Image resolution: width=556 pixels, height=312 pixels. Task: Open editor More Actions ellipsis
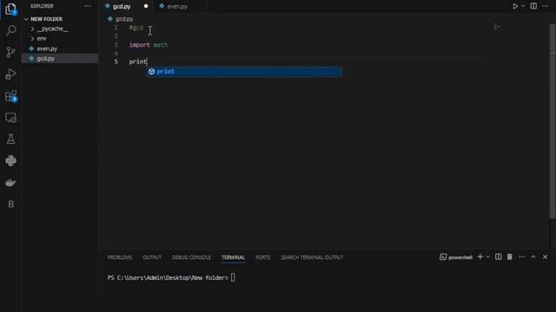click(545, 6)
